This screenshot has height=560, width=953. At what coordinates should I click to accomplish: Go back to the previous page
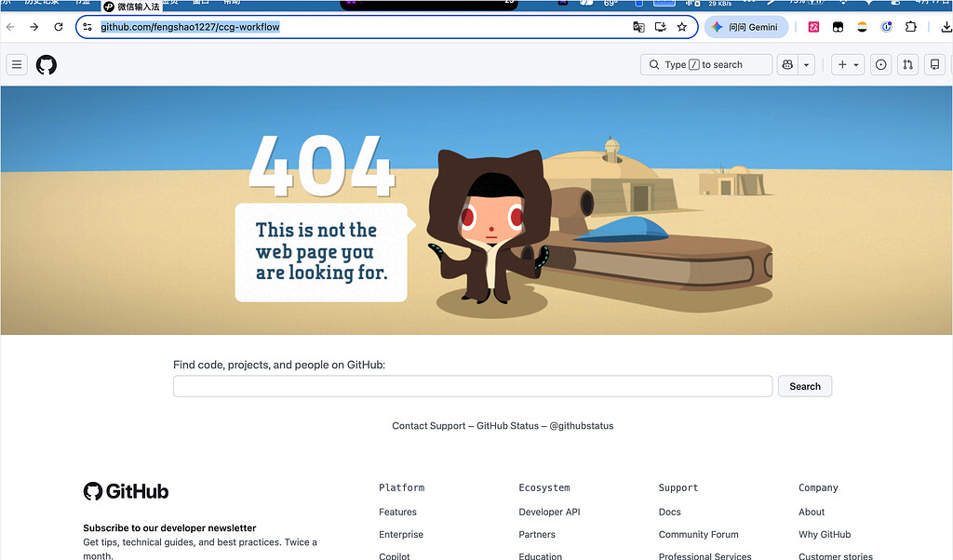(10, 27)
